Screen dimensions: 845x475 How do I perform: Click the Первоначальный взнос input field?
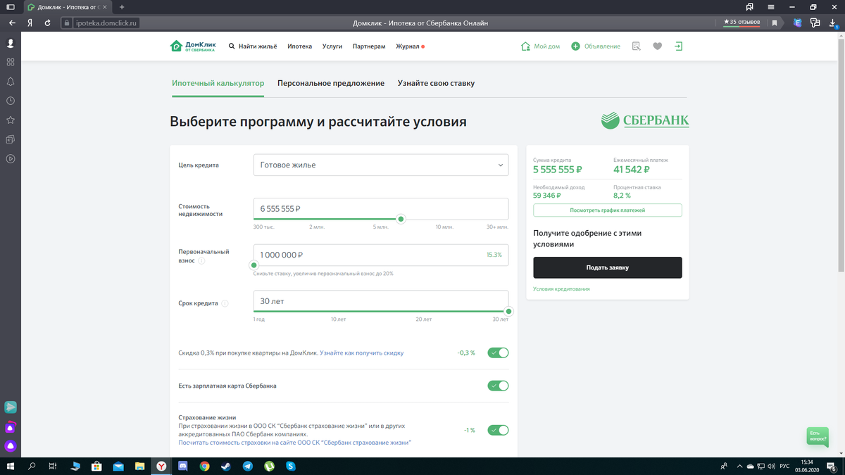pos(380,255)
